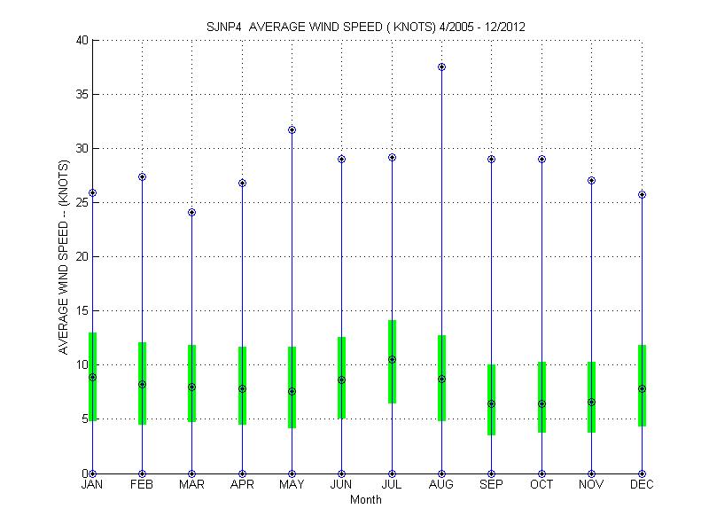This screenshot has width=709, height=532.
Task: Click the SEP maximum wind speed marker
Action: tap(492, 160)
